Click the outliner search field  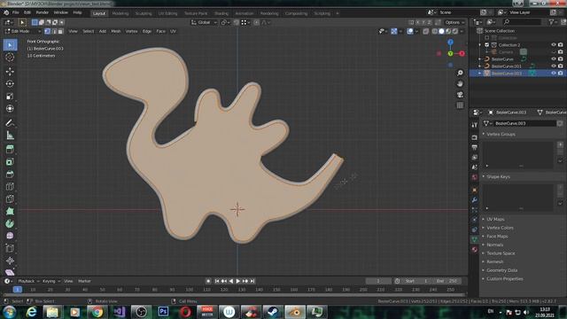522,22
